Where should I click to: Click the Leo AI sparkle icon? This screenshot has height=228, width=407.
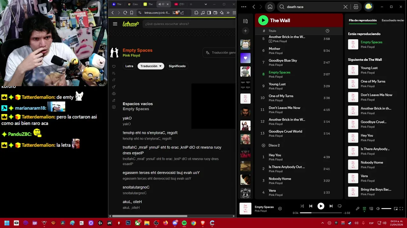click(x=222, y=13)
